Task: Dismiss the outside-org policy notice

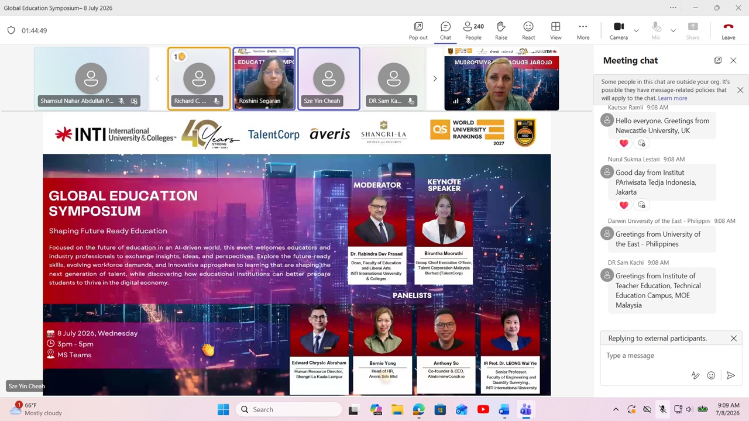Action: [740, 90]
